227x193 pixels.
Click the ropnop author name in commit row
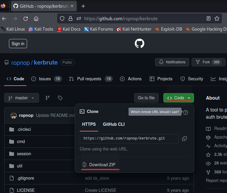coord(26,115)
